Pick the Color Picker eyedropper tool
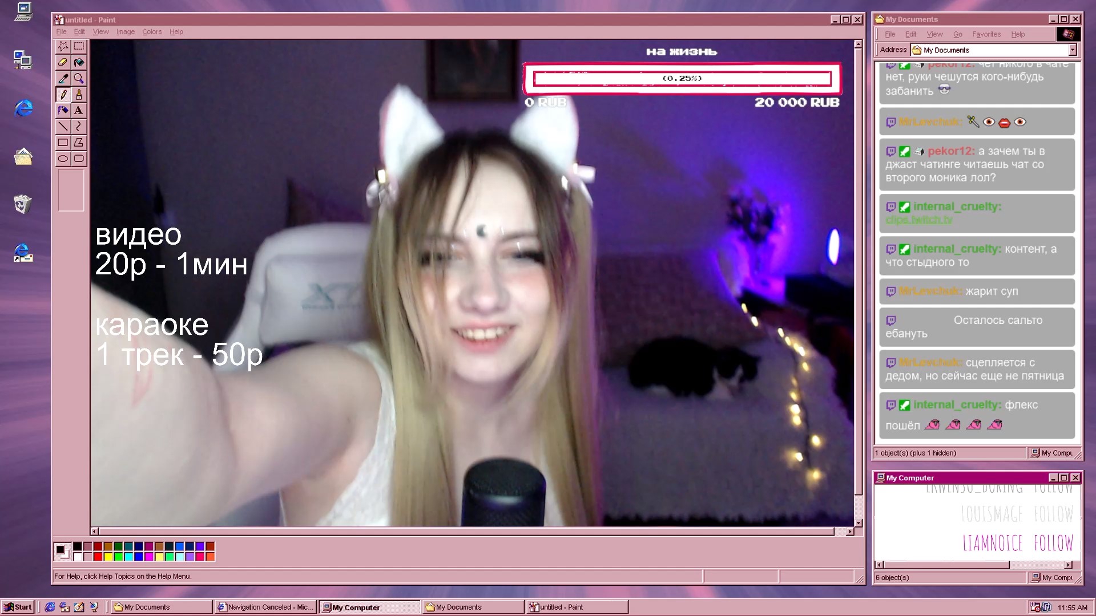The width and height of the screenshot is (1096, 616). [63, 78]
